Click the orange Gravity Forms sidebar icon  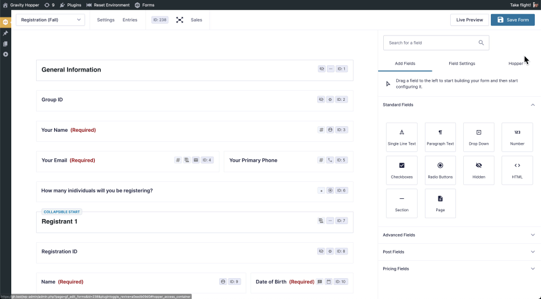coord(5,22)
